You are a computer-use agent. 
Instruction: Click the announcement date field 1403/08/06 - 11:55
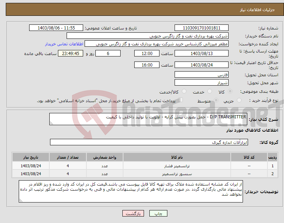click(56, 28)
